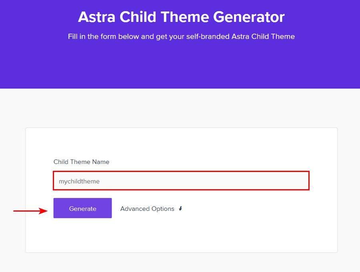Click the red-highlighted theme name box
Viewport: 360px width, 272px height.
tap(181, 181)
